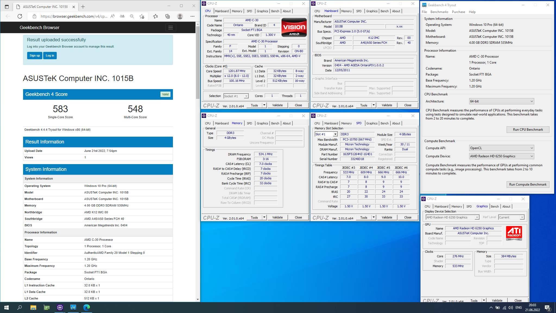This screenshot has height=313, width=556.
Task: Open the Socket #1 selection dropdown
Action: pyautogui.click(x=236, y=96)
